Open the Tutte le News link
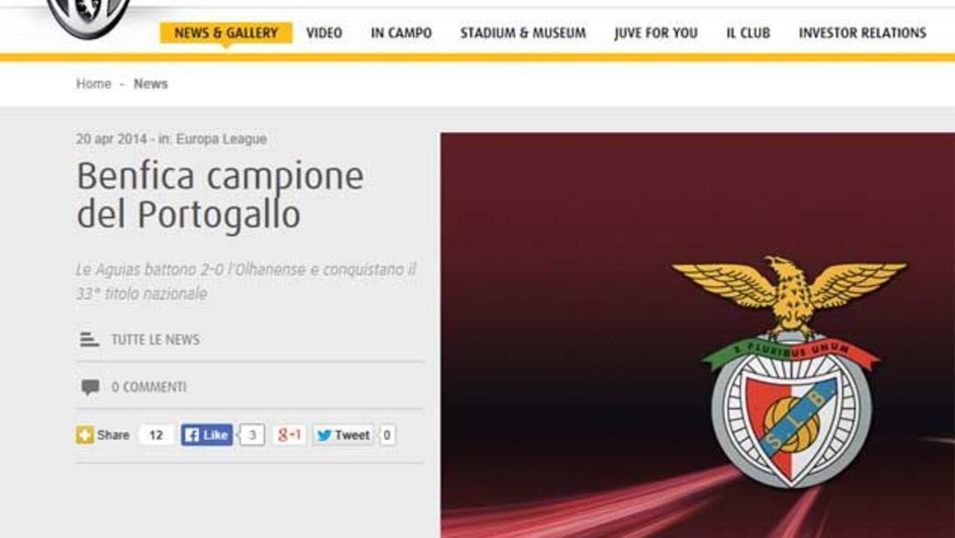This screenshot has height=538, width=955. tap(155, 340)
